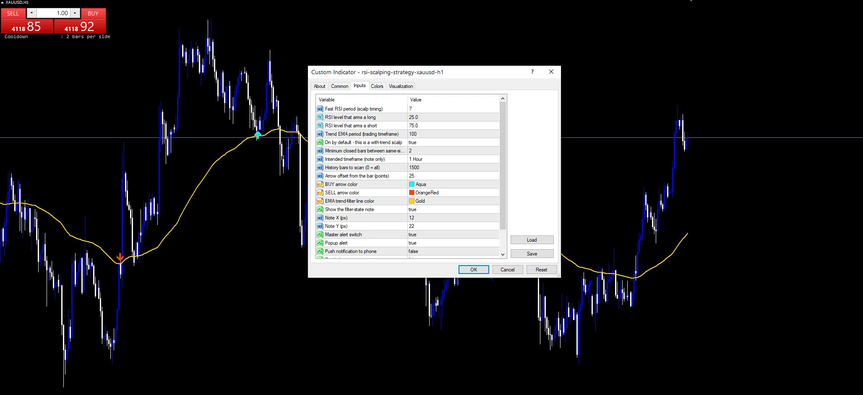Image resolution: width=863 pixels, height=395 pixels.
Task: Click the Reset button
Action: click(541, 270)
